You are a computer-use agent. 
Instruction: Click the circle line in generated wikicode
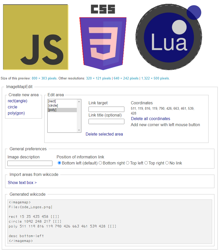point(35,222)
